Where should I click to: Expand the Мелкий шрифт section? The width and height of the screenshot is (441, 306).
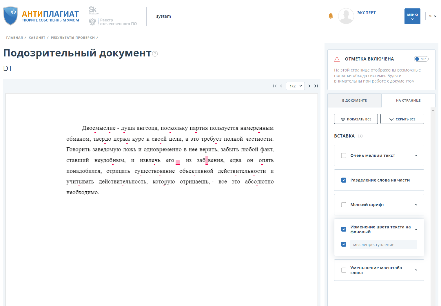(416, 205)
